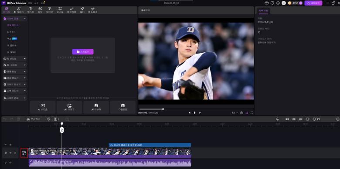This screenshot has height=169, width=340.
Task: Click the purple export button at top right
Action: click(313, 3)
